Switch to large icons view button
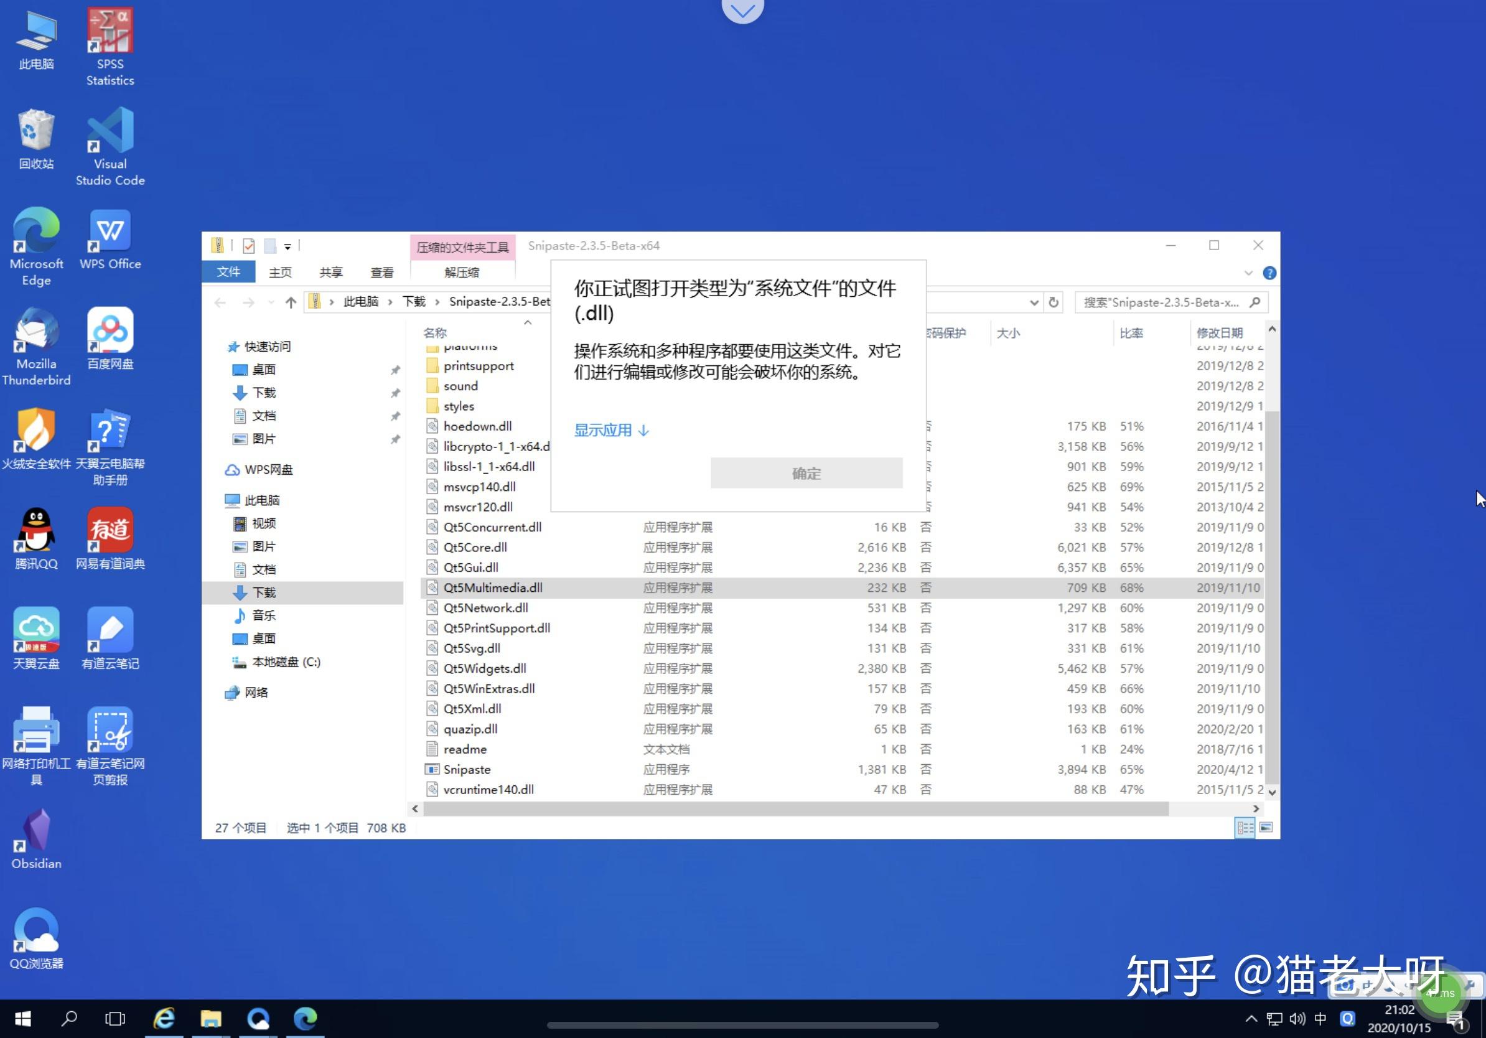The image size is (1486, 1038). point(1266,828)
